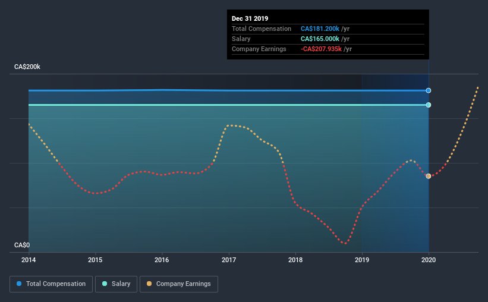Click the 2020 x-axis label
Screen dimensions: 488x302
point(429,260)
